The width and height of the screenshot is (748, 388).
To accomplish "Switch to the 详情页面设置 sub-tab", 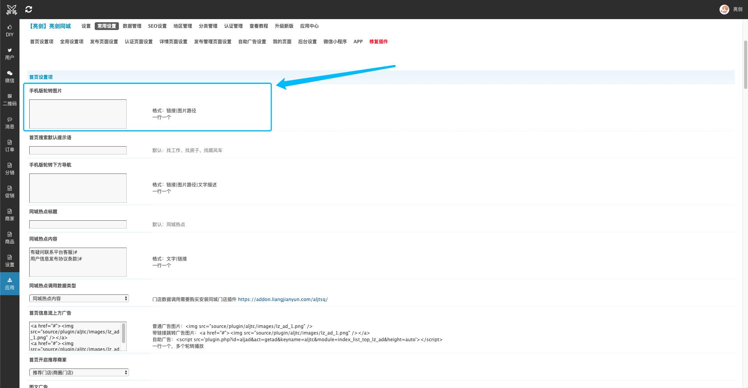I will click(x=173, y=42).
